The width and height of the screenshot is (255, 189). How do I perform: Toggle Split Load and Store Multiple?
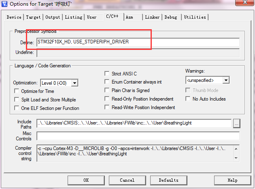tap(17, 100)
